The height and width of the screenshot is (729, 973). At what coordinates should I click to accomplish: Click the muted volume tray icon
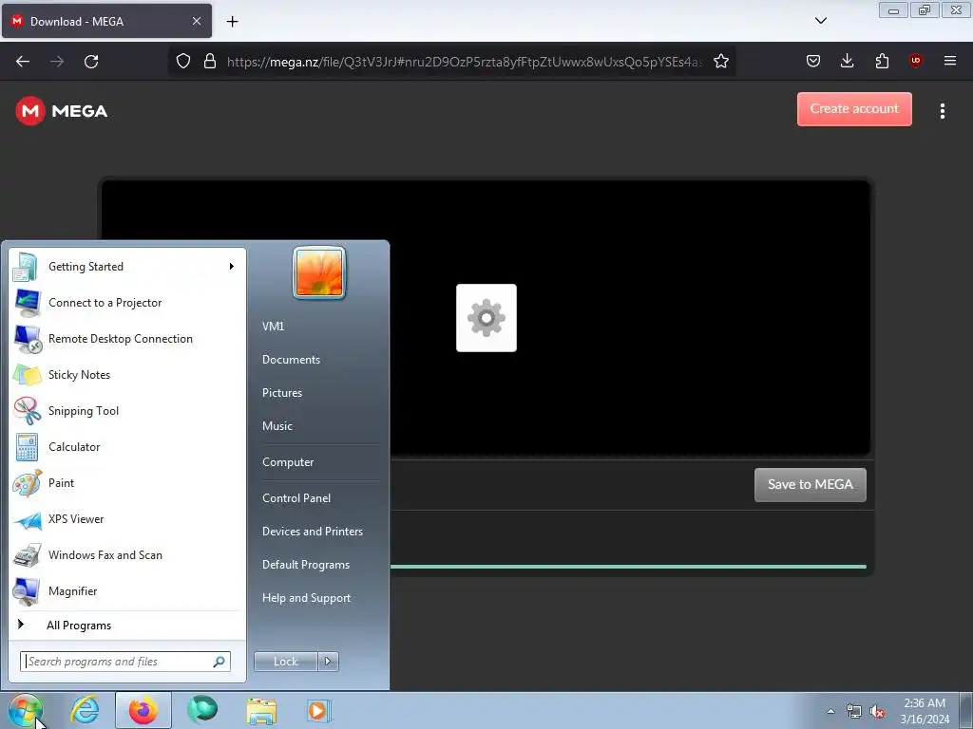877,712
